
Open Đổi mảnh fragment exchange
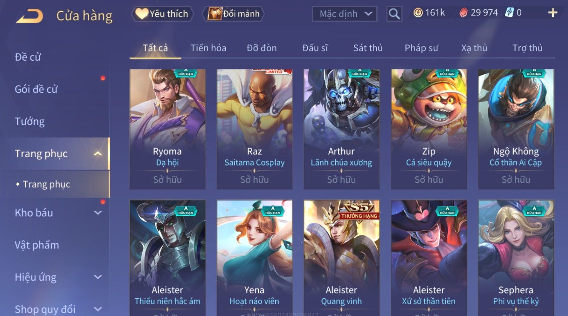[233, 14]
